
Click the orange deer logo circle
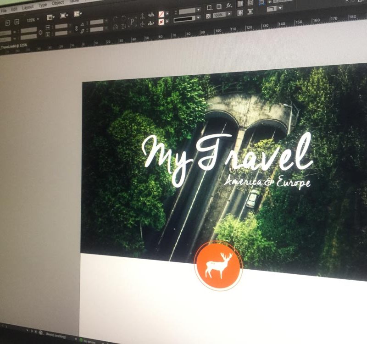[x=218, y=266]
